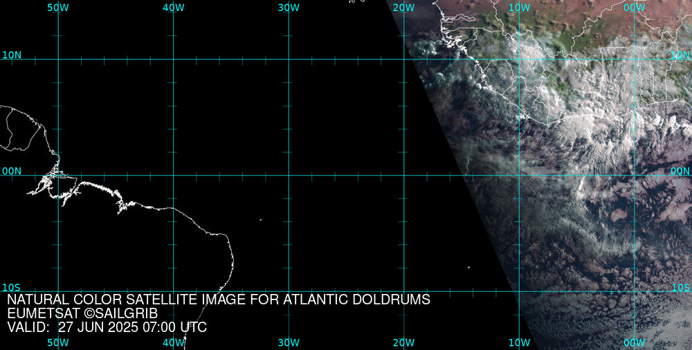Click the top 10W longitude label
The width and height of the screenshot is (692, 350).
point(520,8)
